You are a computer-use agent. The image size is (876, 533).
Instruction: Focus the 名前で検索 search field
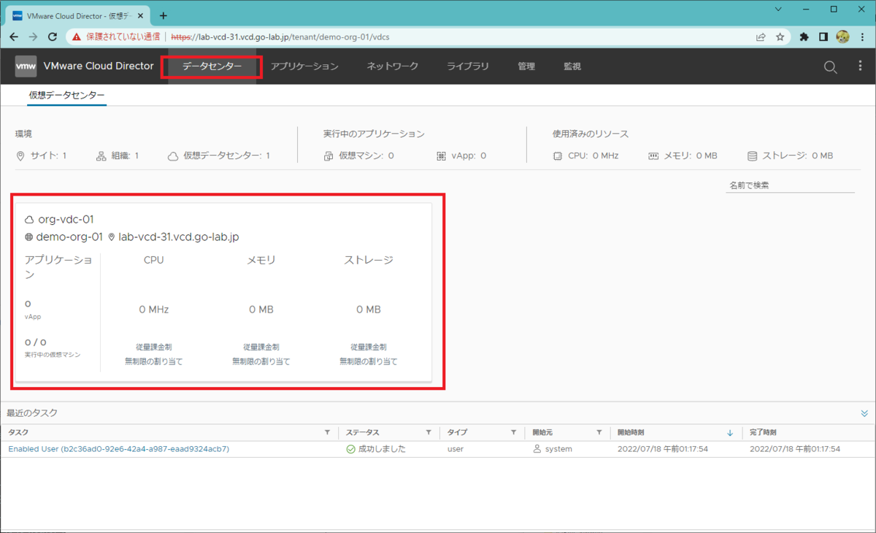pos(790,185)
